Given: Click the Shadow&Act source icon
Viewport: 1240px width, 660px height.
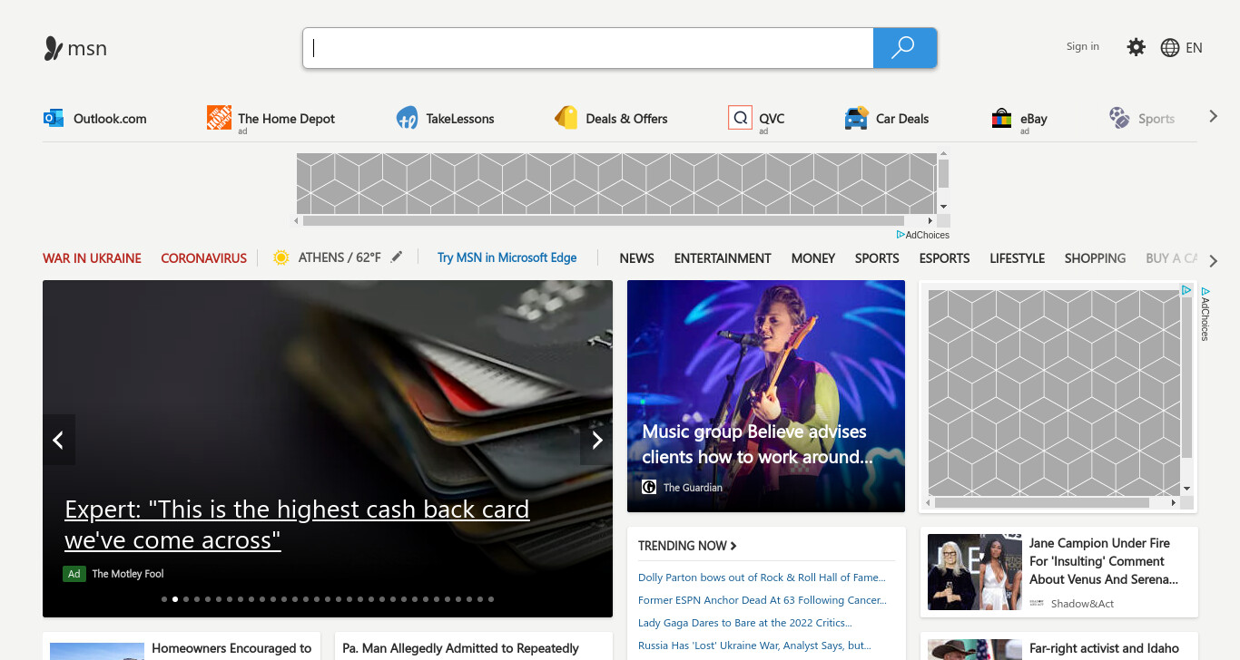Looking at the screenshot, I should [x=1037, y=604].
